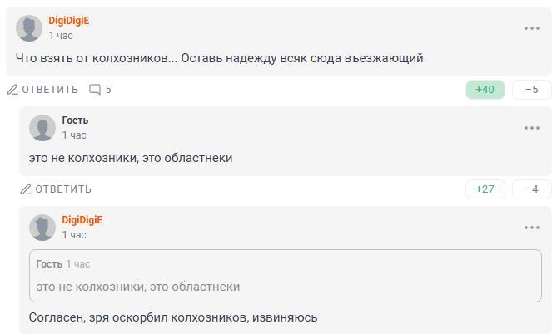This screenshot has width=557, height=334.
Task: Upvote Гость comment showing +27
Action: click(x=485, y=189)
